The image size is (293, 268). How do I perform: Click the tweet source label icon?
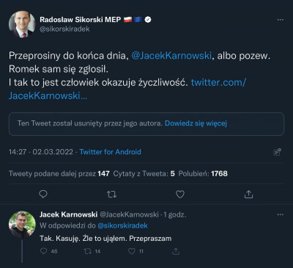tap(277, 152)
